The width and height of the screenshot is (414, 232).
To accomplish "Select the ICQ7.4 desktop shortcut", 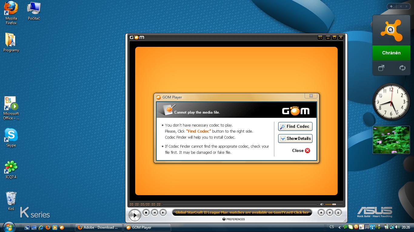I will pos(11,169).
